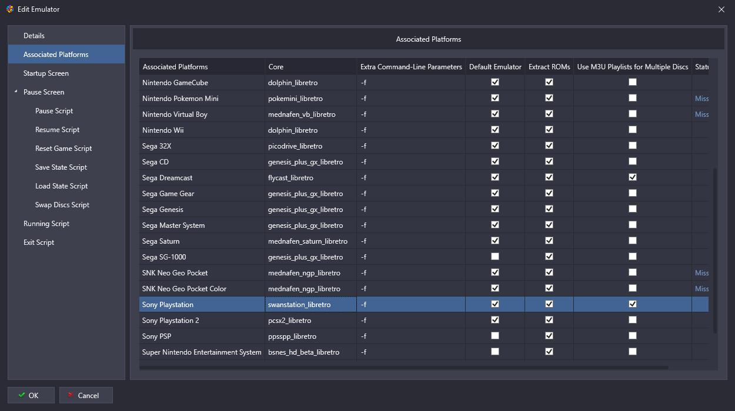This screenshot has height=411, width=735.
Task: Open Missing link on SNK Neo Geo Pocket row
Action: pyautogui.click(x=701, y=273)
